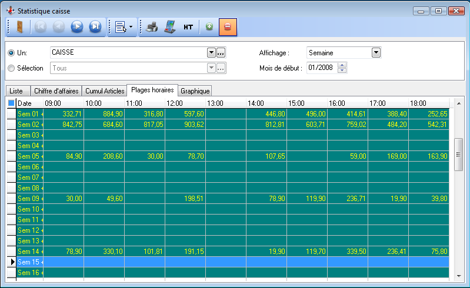This screenshot has width=470, height=288.
Task: Go to the next record
Action: pos(76,27)
